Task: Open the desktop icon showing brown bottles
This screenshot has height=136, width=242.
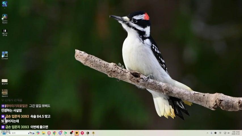Action: tap(5, 93)
